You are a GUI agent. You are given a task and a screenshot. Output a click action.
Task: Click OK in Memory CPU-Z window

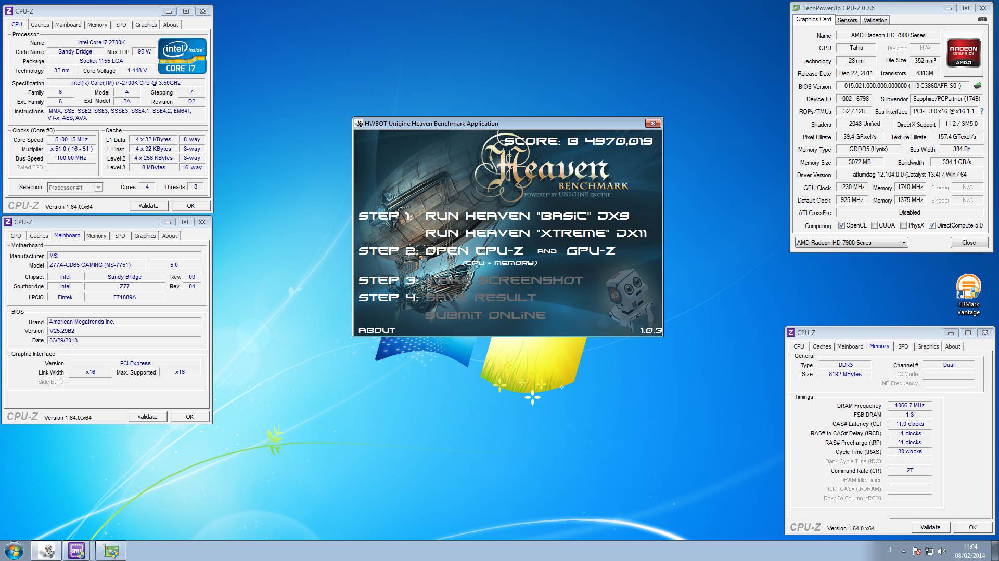tap(972, 527)
